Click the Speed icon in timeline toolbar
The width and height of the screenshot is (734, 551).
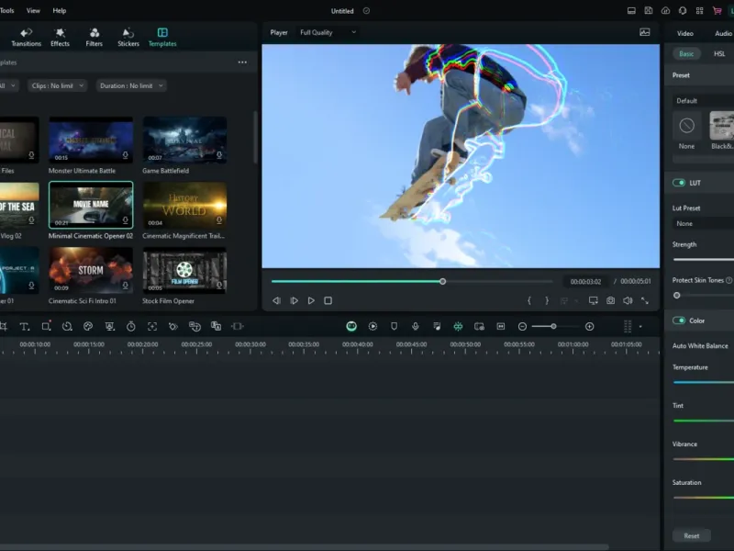[67, 327]
